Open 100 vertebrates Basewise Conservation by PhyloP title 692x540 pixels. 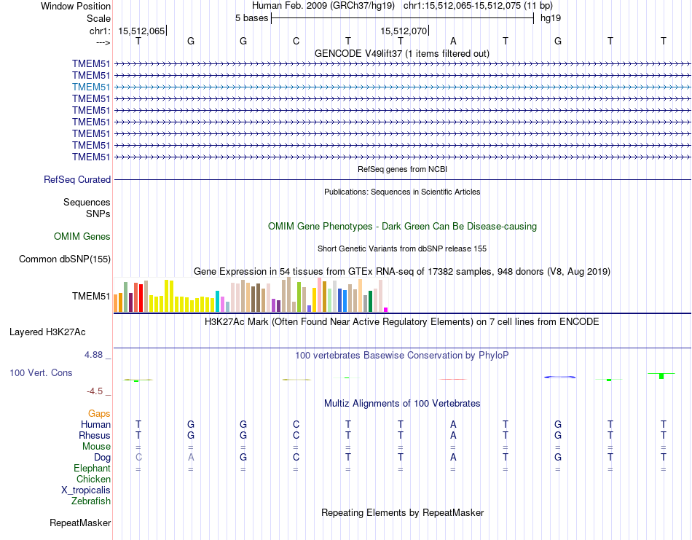[x=402, y=356]
